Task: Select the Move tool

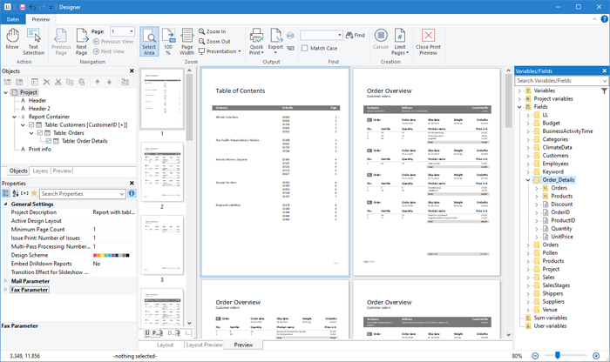Action: [12, 39]
